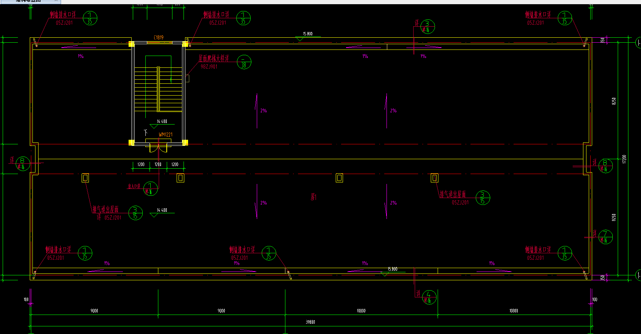Click the detail bubble numbered 8 on the right edge
Viewport: 641px width, 334px height.
[605, 166]
